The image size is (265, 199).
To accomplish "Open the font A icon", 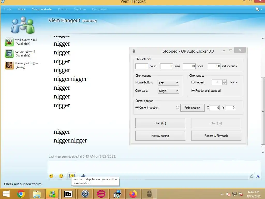I will click(258, 176).
